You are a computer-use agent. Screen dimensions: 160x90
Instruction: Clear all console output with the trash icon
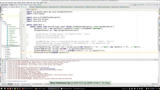[x=5, y=72]
